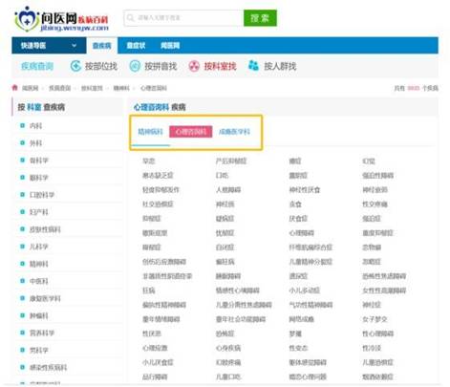Open 精神科 in the department sidebar

click(x=39, y=264)
